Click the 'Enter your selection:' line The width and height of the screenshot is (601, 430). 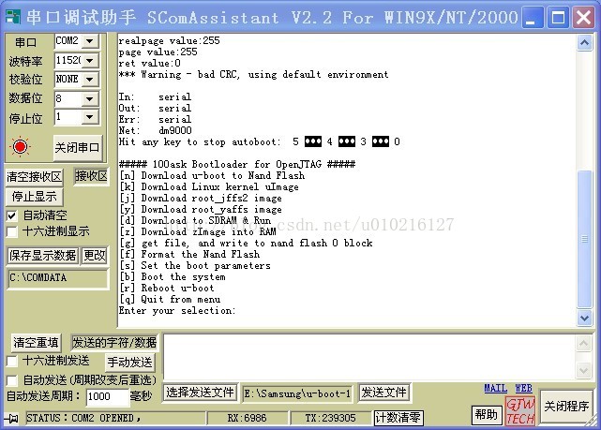point(177,310)
